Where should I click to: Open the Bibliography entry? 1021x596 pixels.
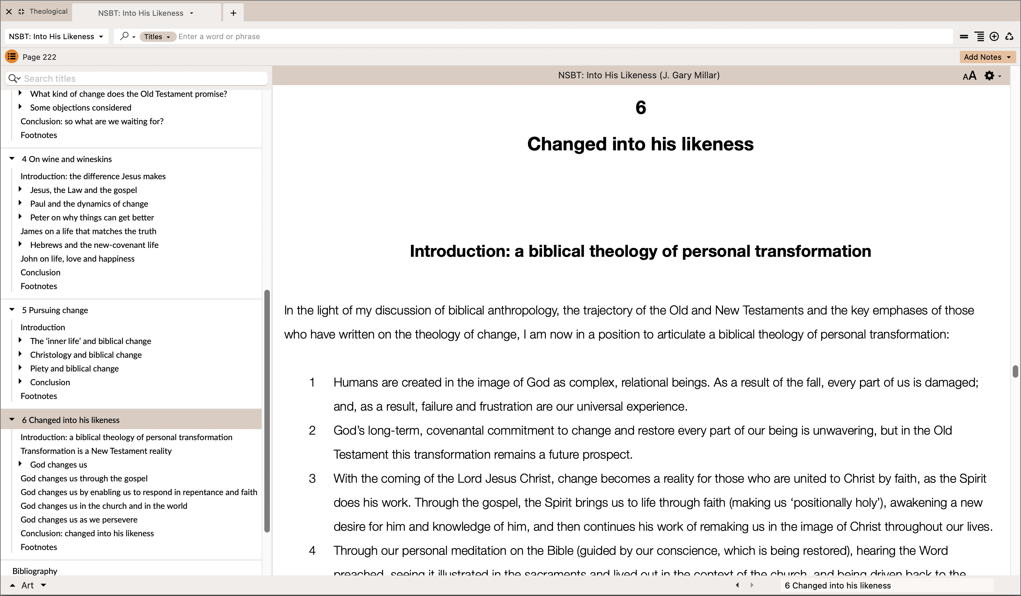click(x=35, y=571)
